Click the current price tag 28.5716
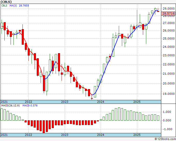 point(168,13)
